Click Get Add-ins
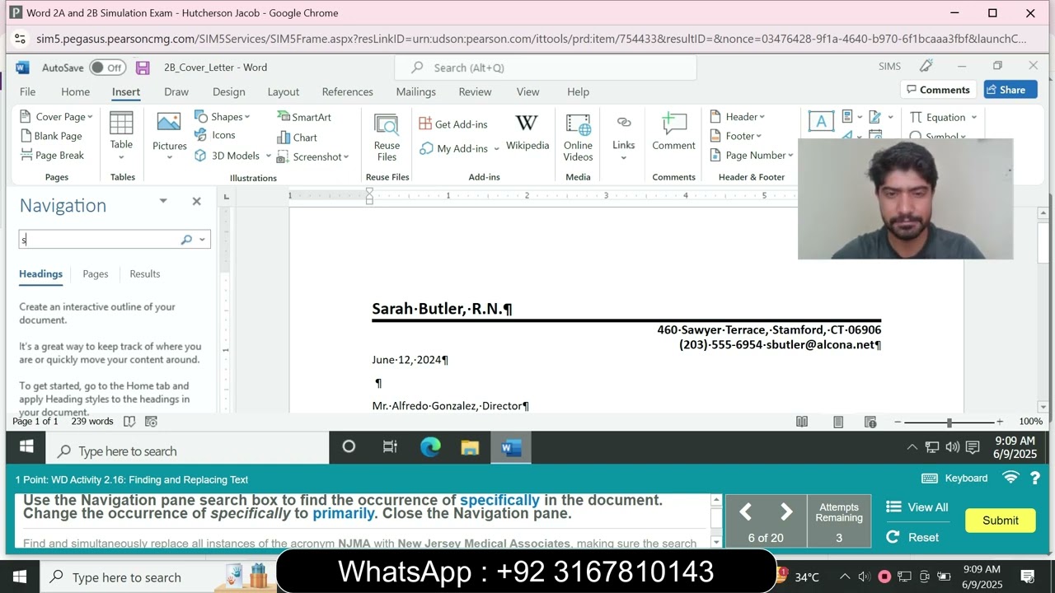1055x593 pixels. point(453,124)
